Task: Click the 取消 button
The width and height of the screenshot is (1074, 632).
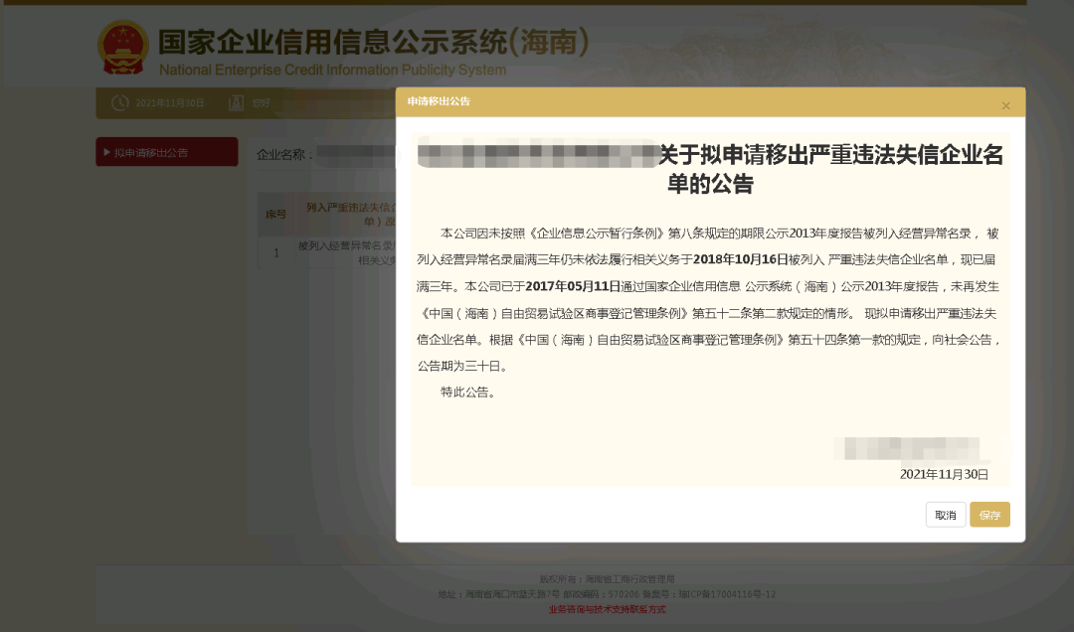Action: coord(945,514)
